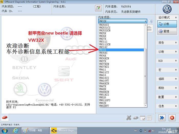Open Internet Explorer from the taskbar
The width and height of the screenshot is (179, 134).
[x=15, y=130]
